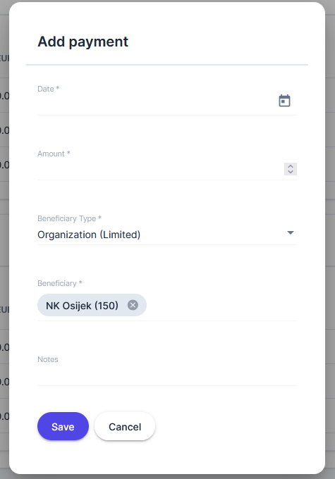Viewport: 335px width, 479px height.
Task: Remove the NK Osijek (150) chip
Action: point(133,305)
